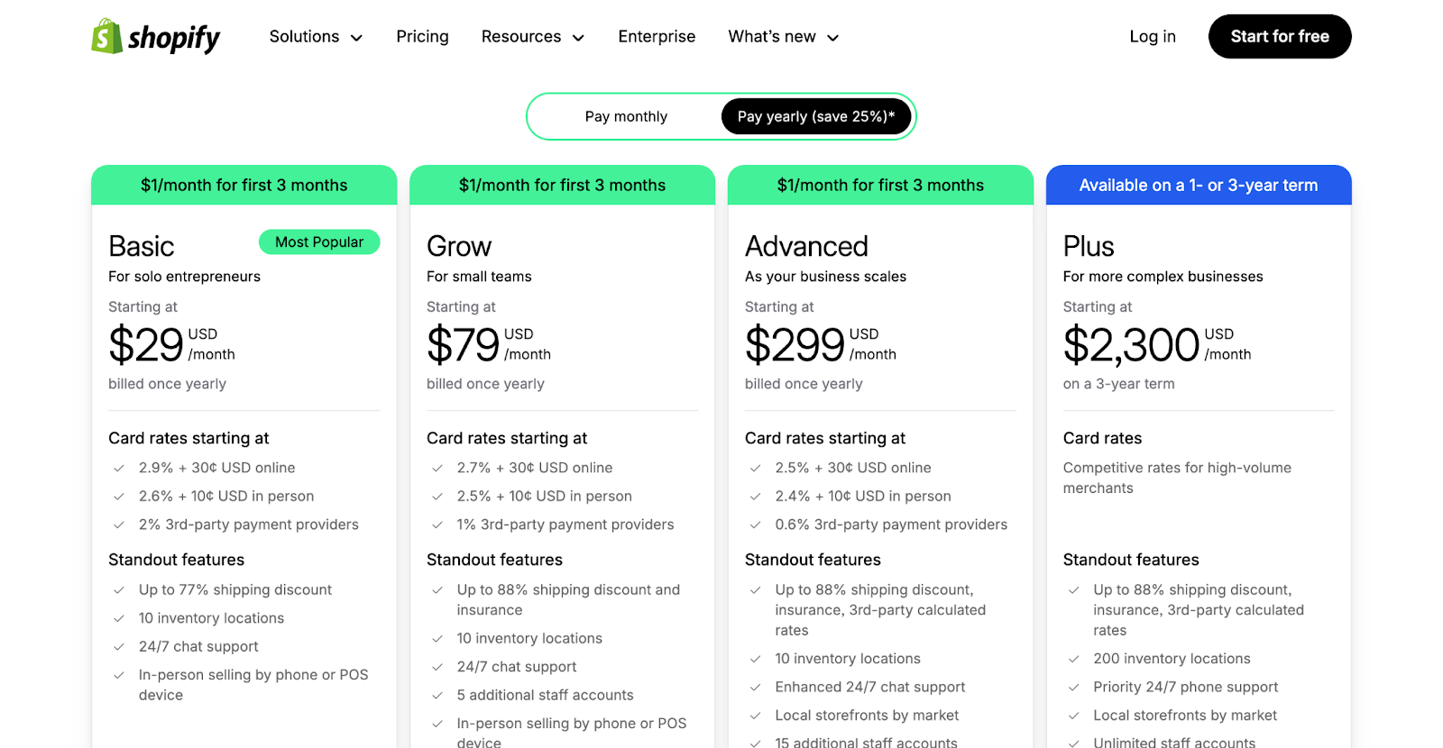Click checkmark beside 2% 3rd-party payment providers

118,525
